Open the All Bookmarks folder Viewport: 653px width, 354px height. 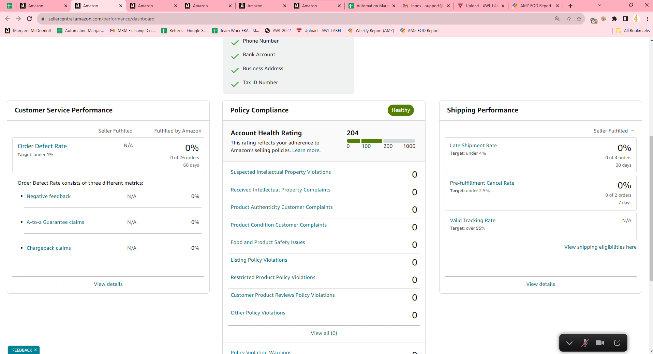point(633,31)
